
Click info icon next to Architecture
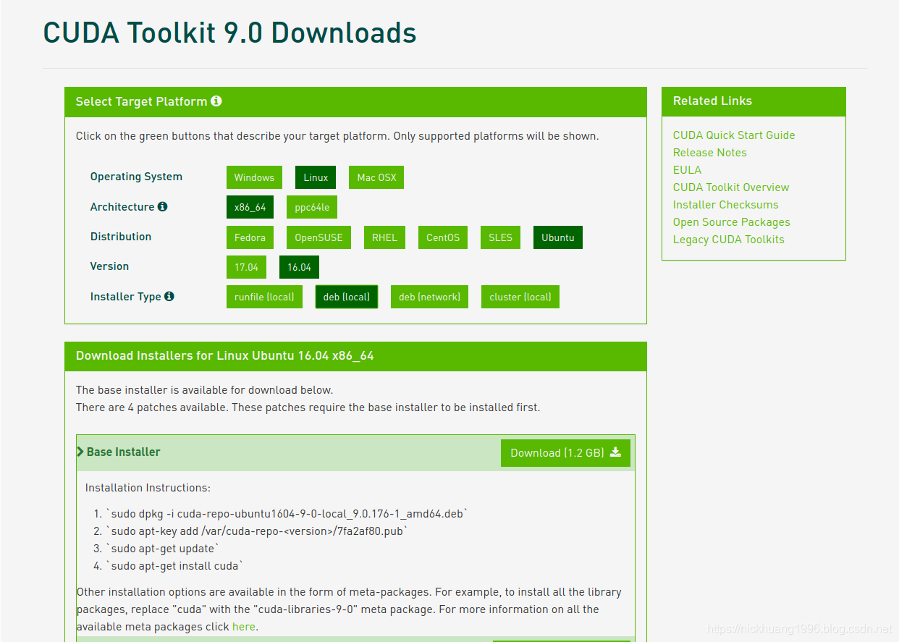[x=162, y=207]
